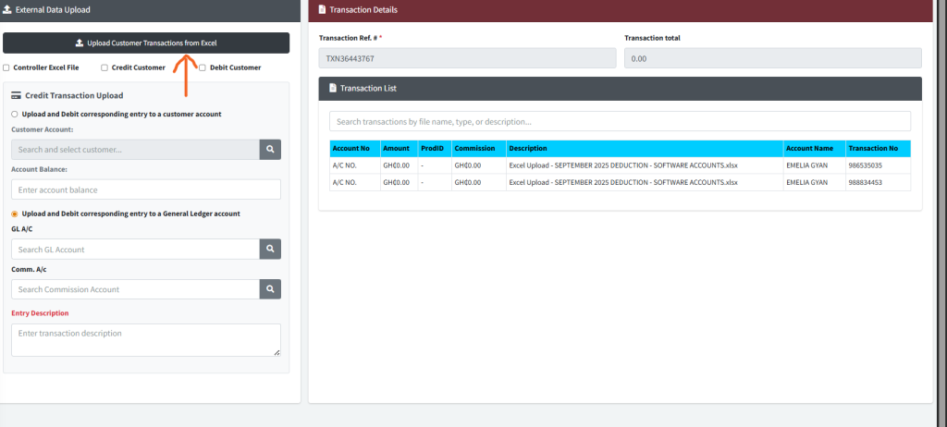Select debit to General Ledger account radio
947x427 pixels.
(15, 213)
